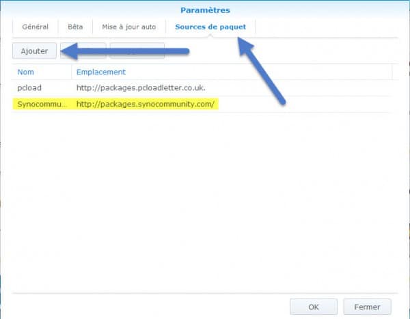This screenshot has width=410, height=319.
Task: Click the packages.pcloadletter.co.uk URL cell
Action: click(141, 87)
